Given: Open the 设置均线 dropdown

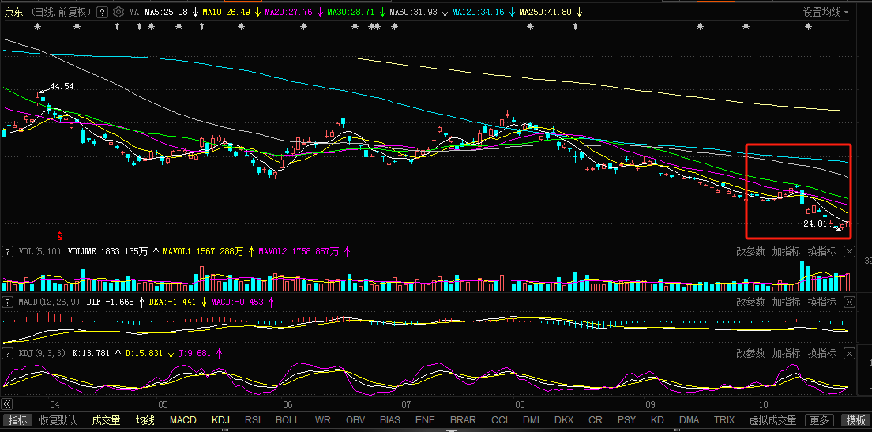Looking at the screenshot, I should click(x=826, y=13).
